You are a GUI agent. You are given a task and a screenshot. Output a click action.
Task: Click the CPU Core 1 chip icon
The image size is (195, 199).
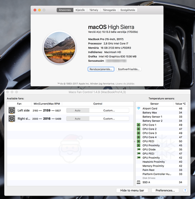138,125
